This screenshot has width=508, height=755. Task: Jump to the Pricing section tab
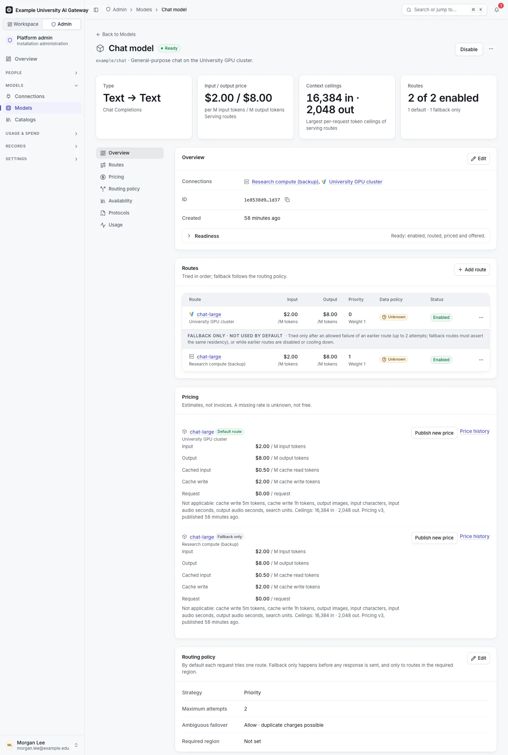pos(130,177)
